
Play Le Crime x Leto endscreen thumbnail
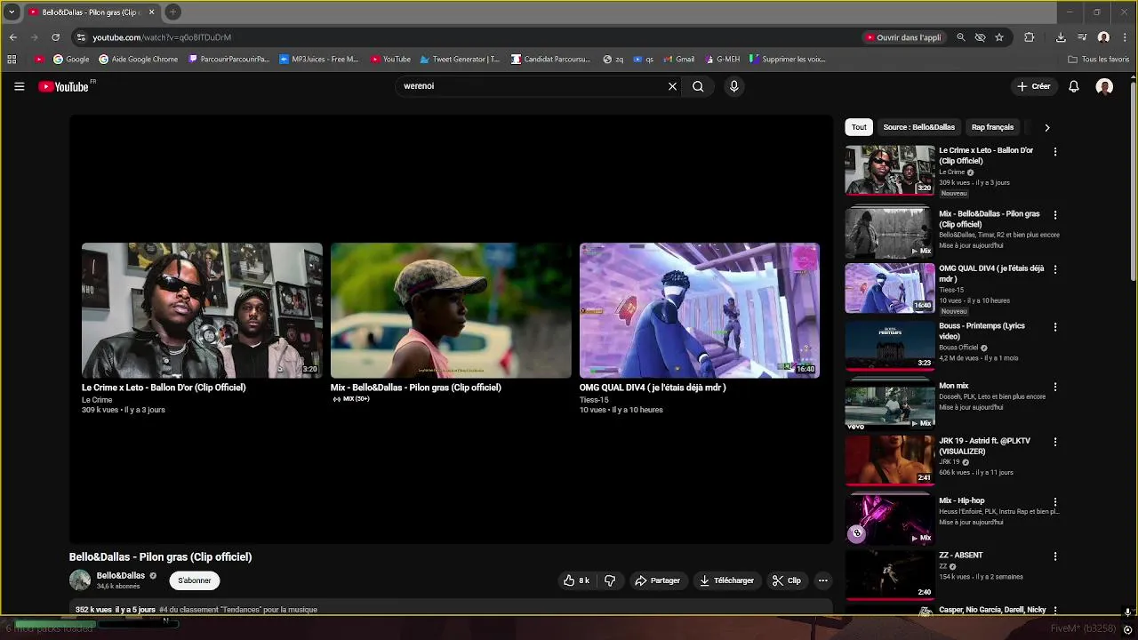point(202,310)
